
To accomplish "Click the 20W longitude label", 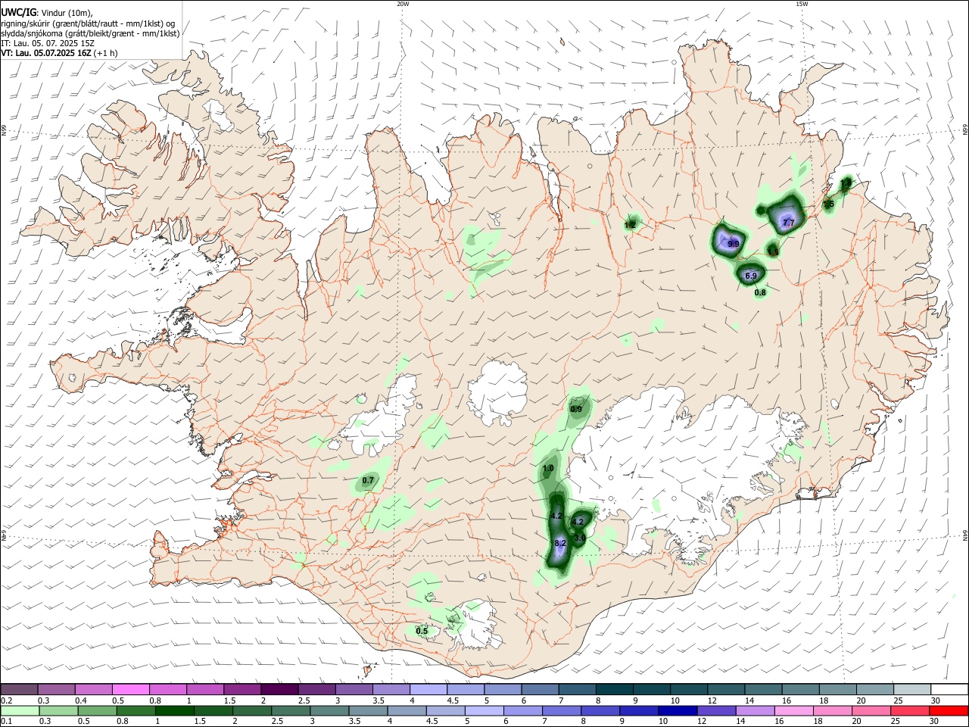I will click(x=403, y=4).
